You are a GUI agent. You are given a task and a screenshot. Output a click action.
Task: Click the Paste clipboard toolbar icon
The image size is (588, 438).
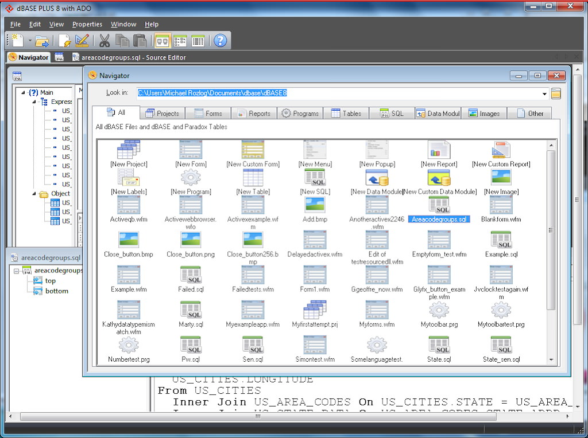pos(140,41)
